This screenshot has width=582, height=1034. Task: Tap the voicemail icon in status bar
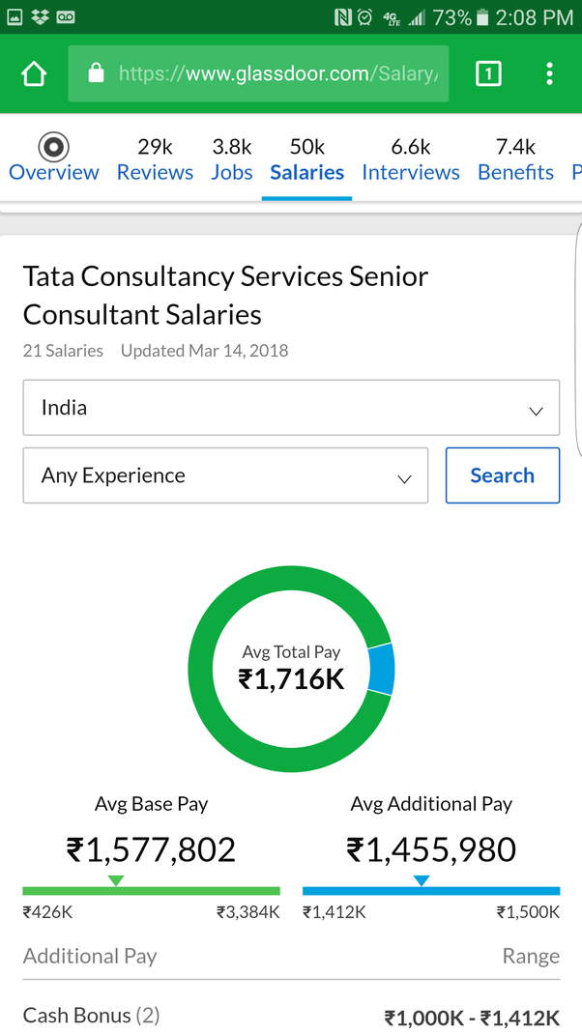click(x=67, y=16)
